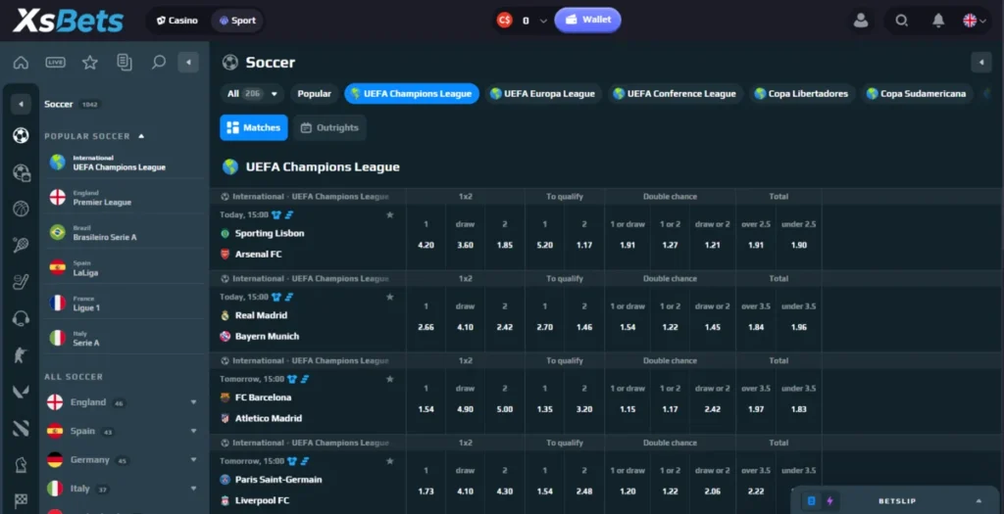Open favorites star icon in sidebar toolbar

90,63
